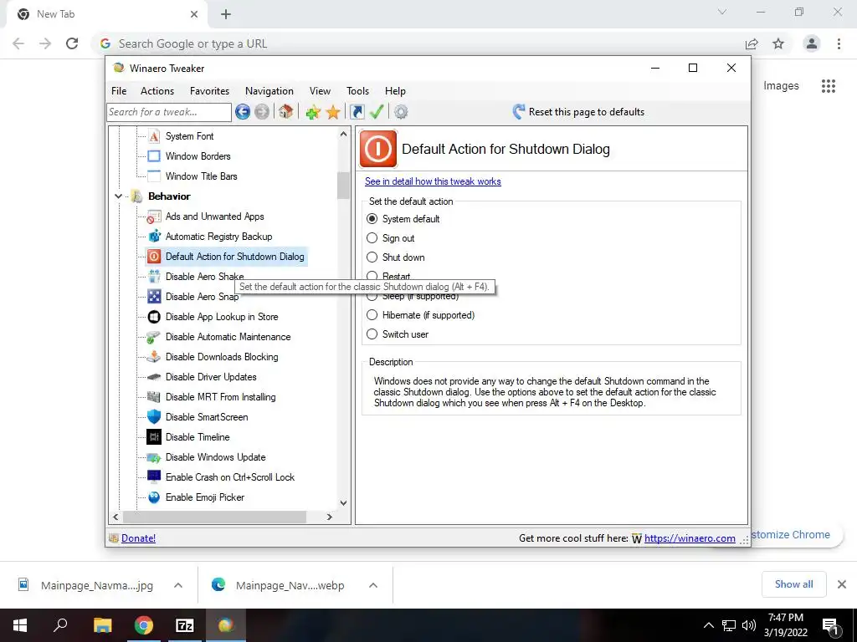Click the grey forward arrow toolbar icon
Image resolution: width=857 pixels, height=642 pixels.
(262, 112)
